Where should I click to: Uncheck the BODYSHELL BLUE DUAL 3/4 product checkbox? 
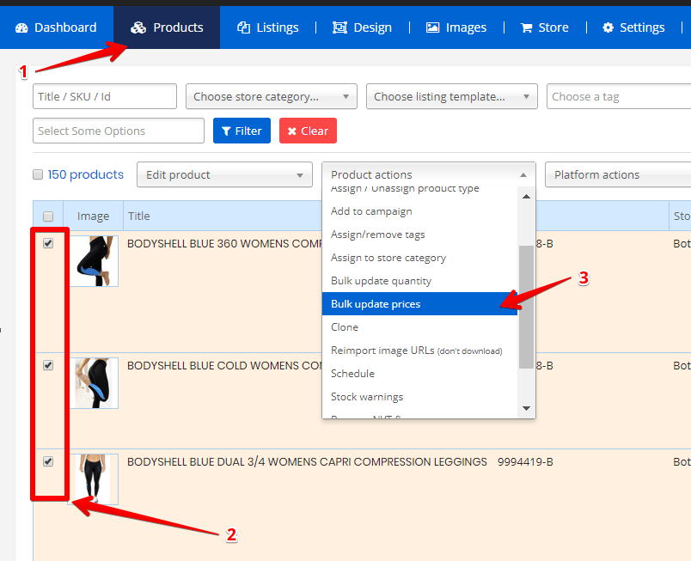tap(48, 461)
